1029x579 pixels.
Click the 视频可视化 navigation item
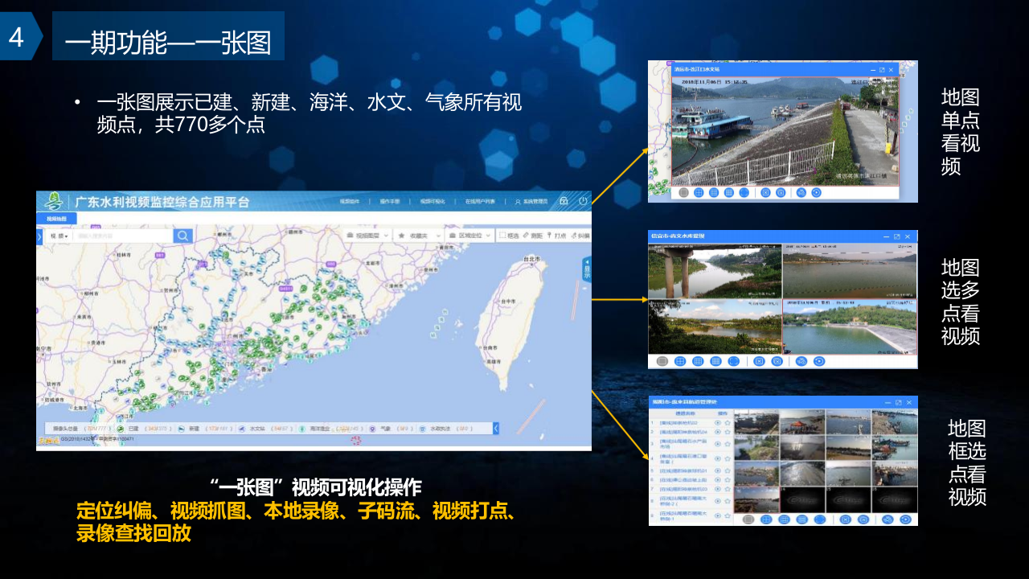tap(431, 201)
